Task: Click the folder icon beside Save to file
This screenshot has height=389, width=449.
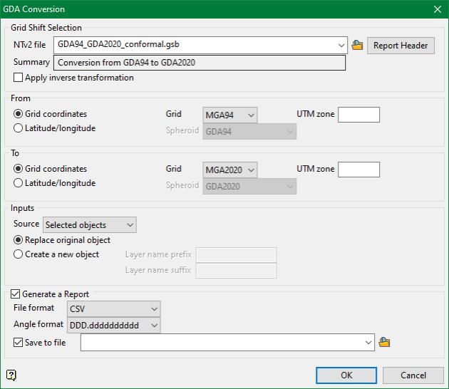Action: click(x=384, y=342)
